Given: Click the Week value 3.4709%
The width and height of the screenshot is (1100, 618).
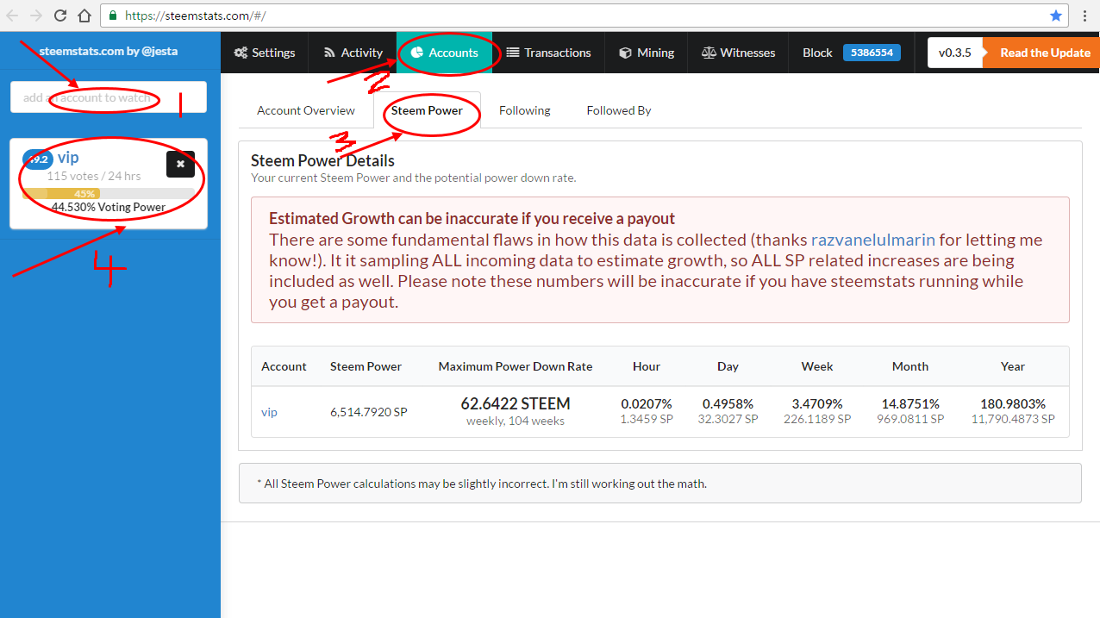Looking at the screenshot, I should click(817, 403).
